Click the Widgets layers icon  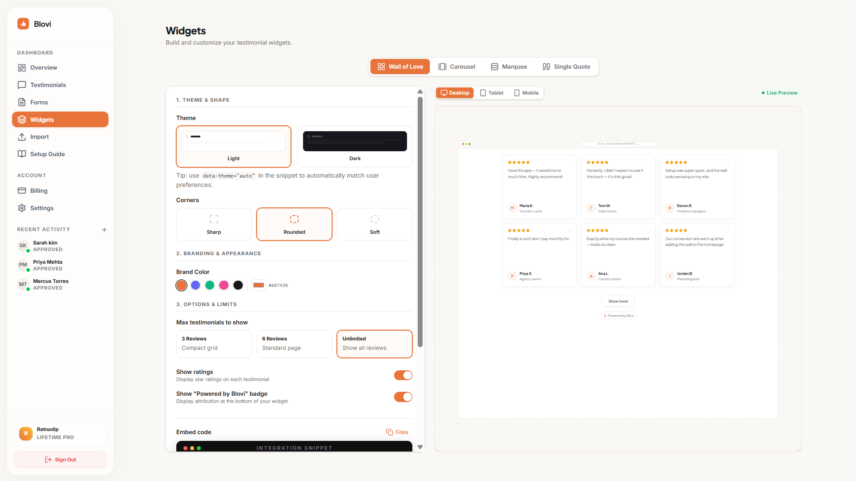pos(22,120)
